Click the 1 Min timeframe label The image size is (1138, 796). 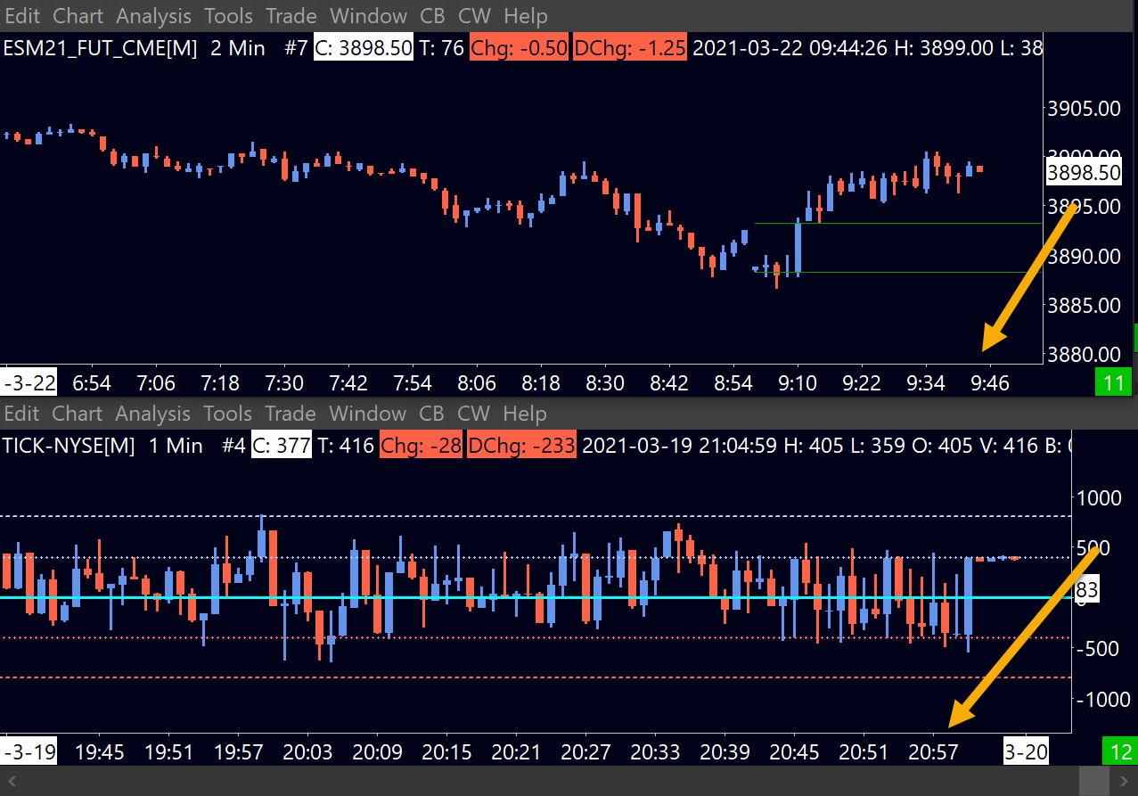click(175, 446)
